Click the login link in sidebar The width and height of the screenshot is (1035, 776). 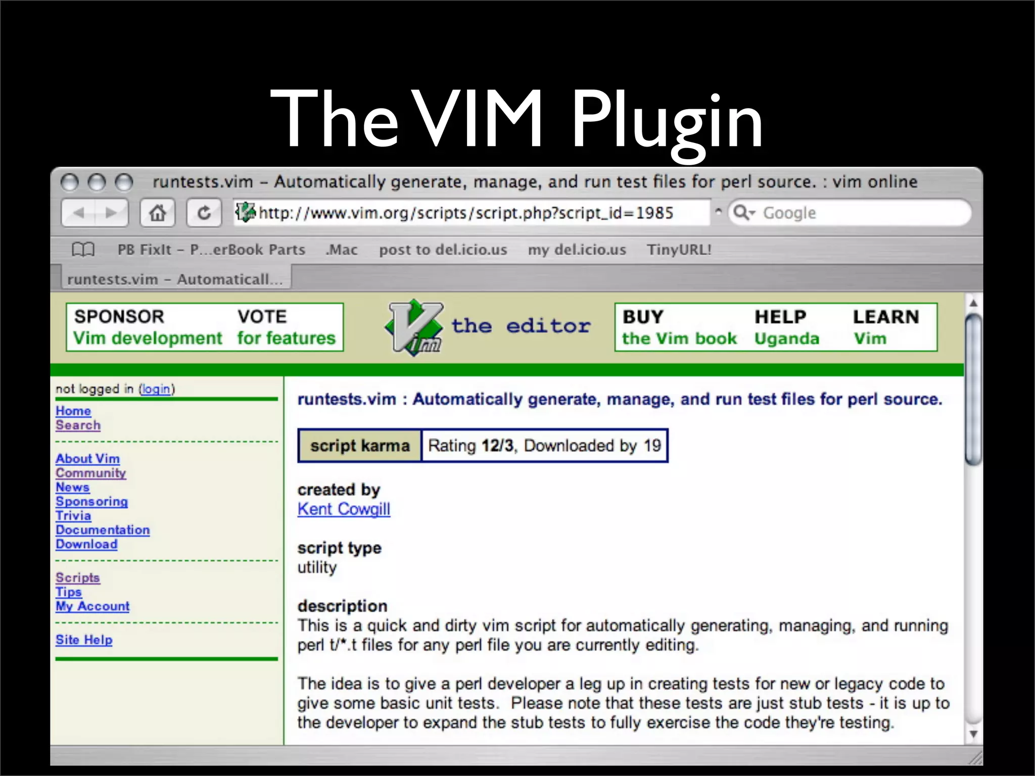[156, 389]
